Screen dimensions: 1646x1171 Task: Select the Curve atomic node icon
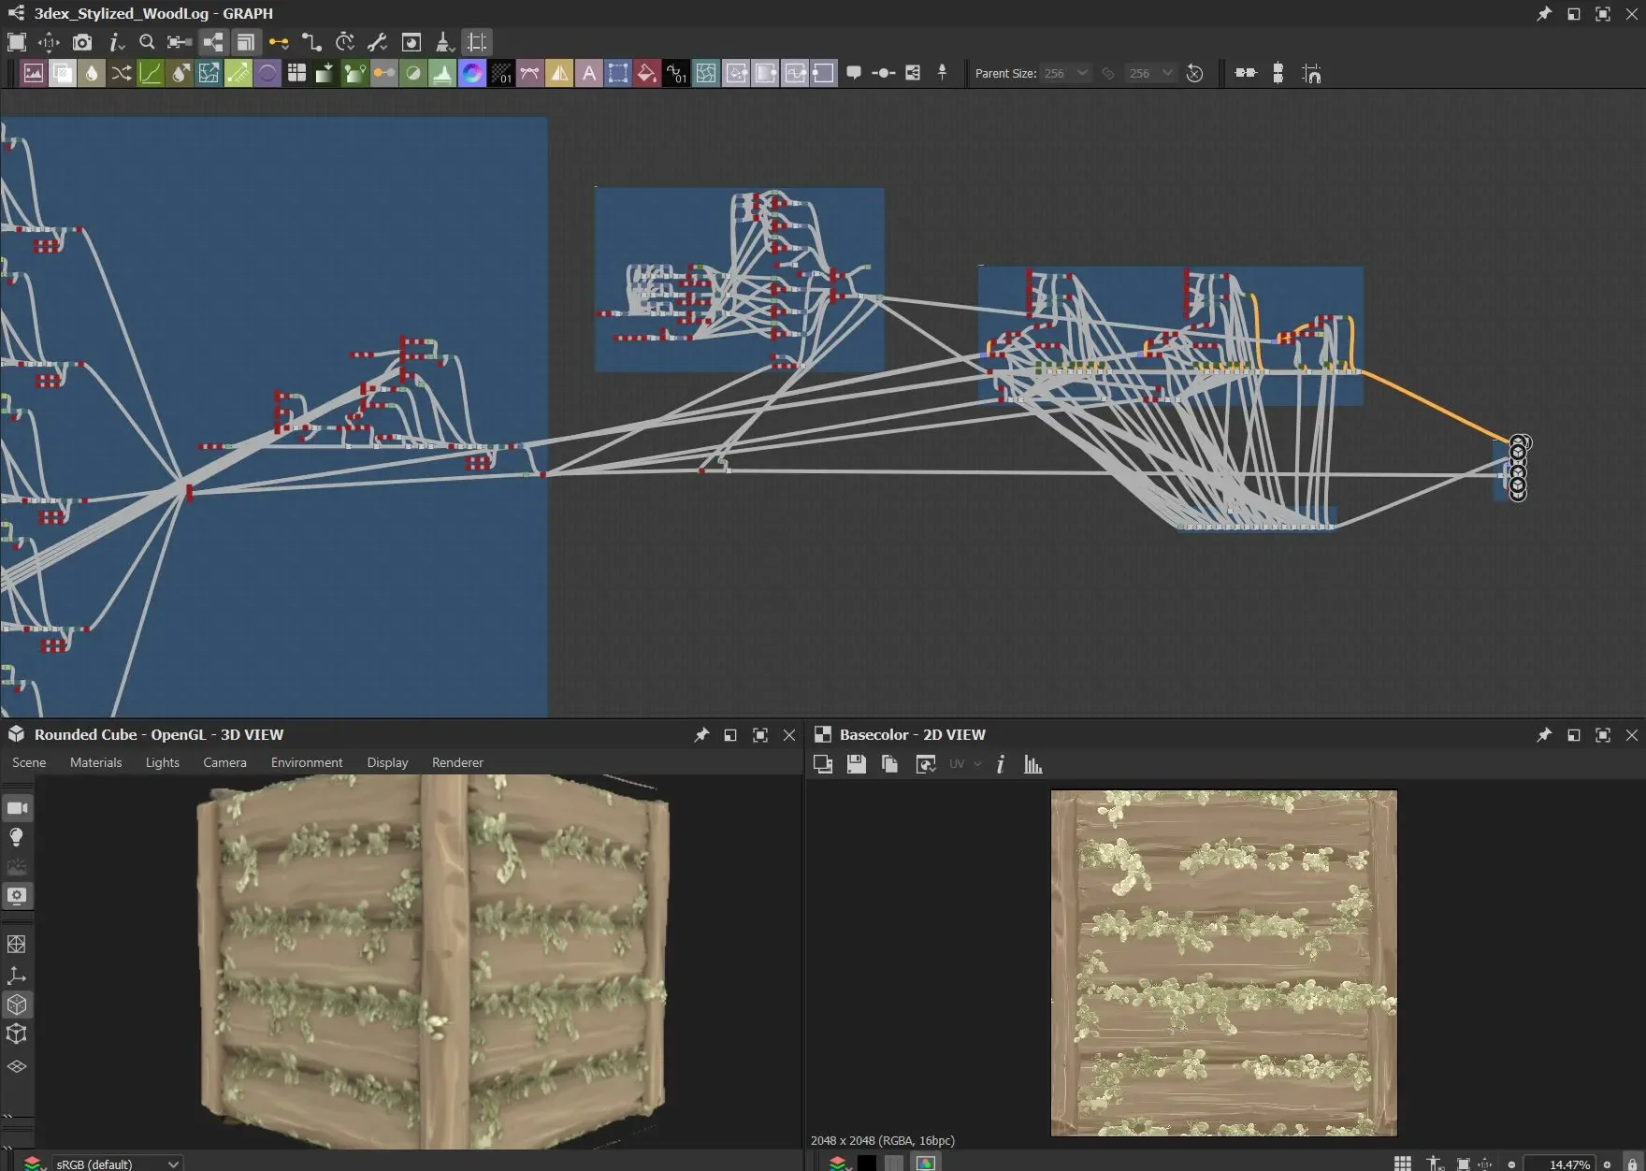[x=151, y=73]
